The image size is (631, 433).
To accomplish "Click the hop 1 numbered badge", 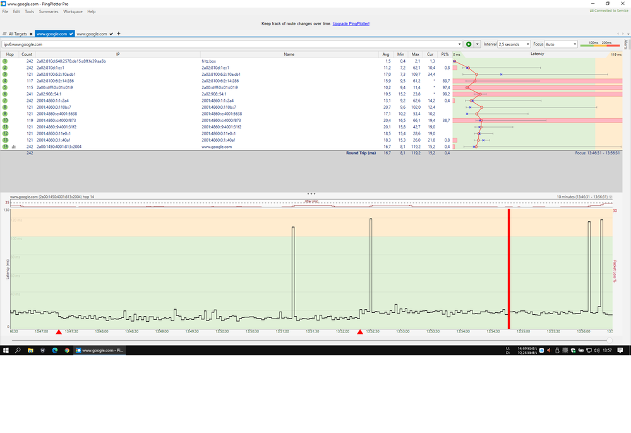I will click(6, 61).
